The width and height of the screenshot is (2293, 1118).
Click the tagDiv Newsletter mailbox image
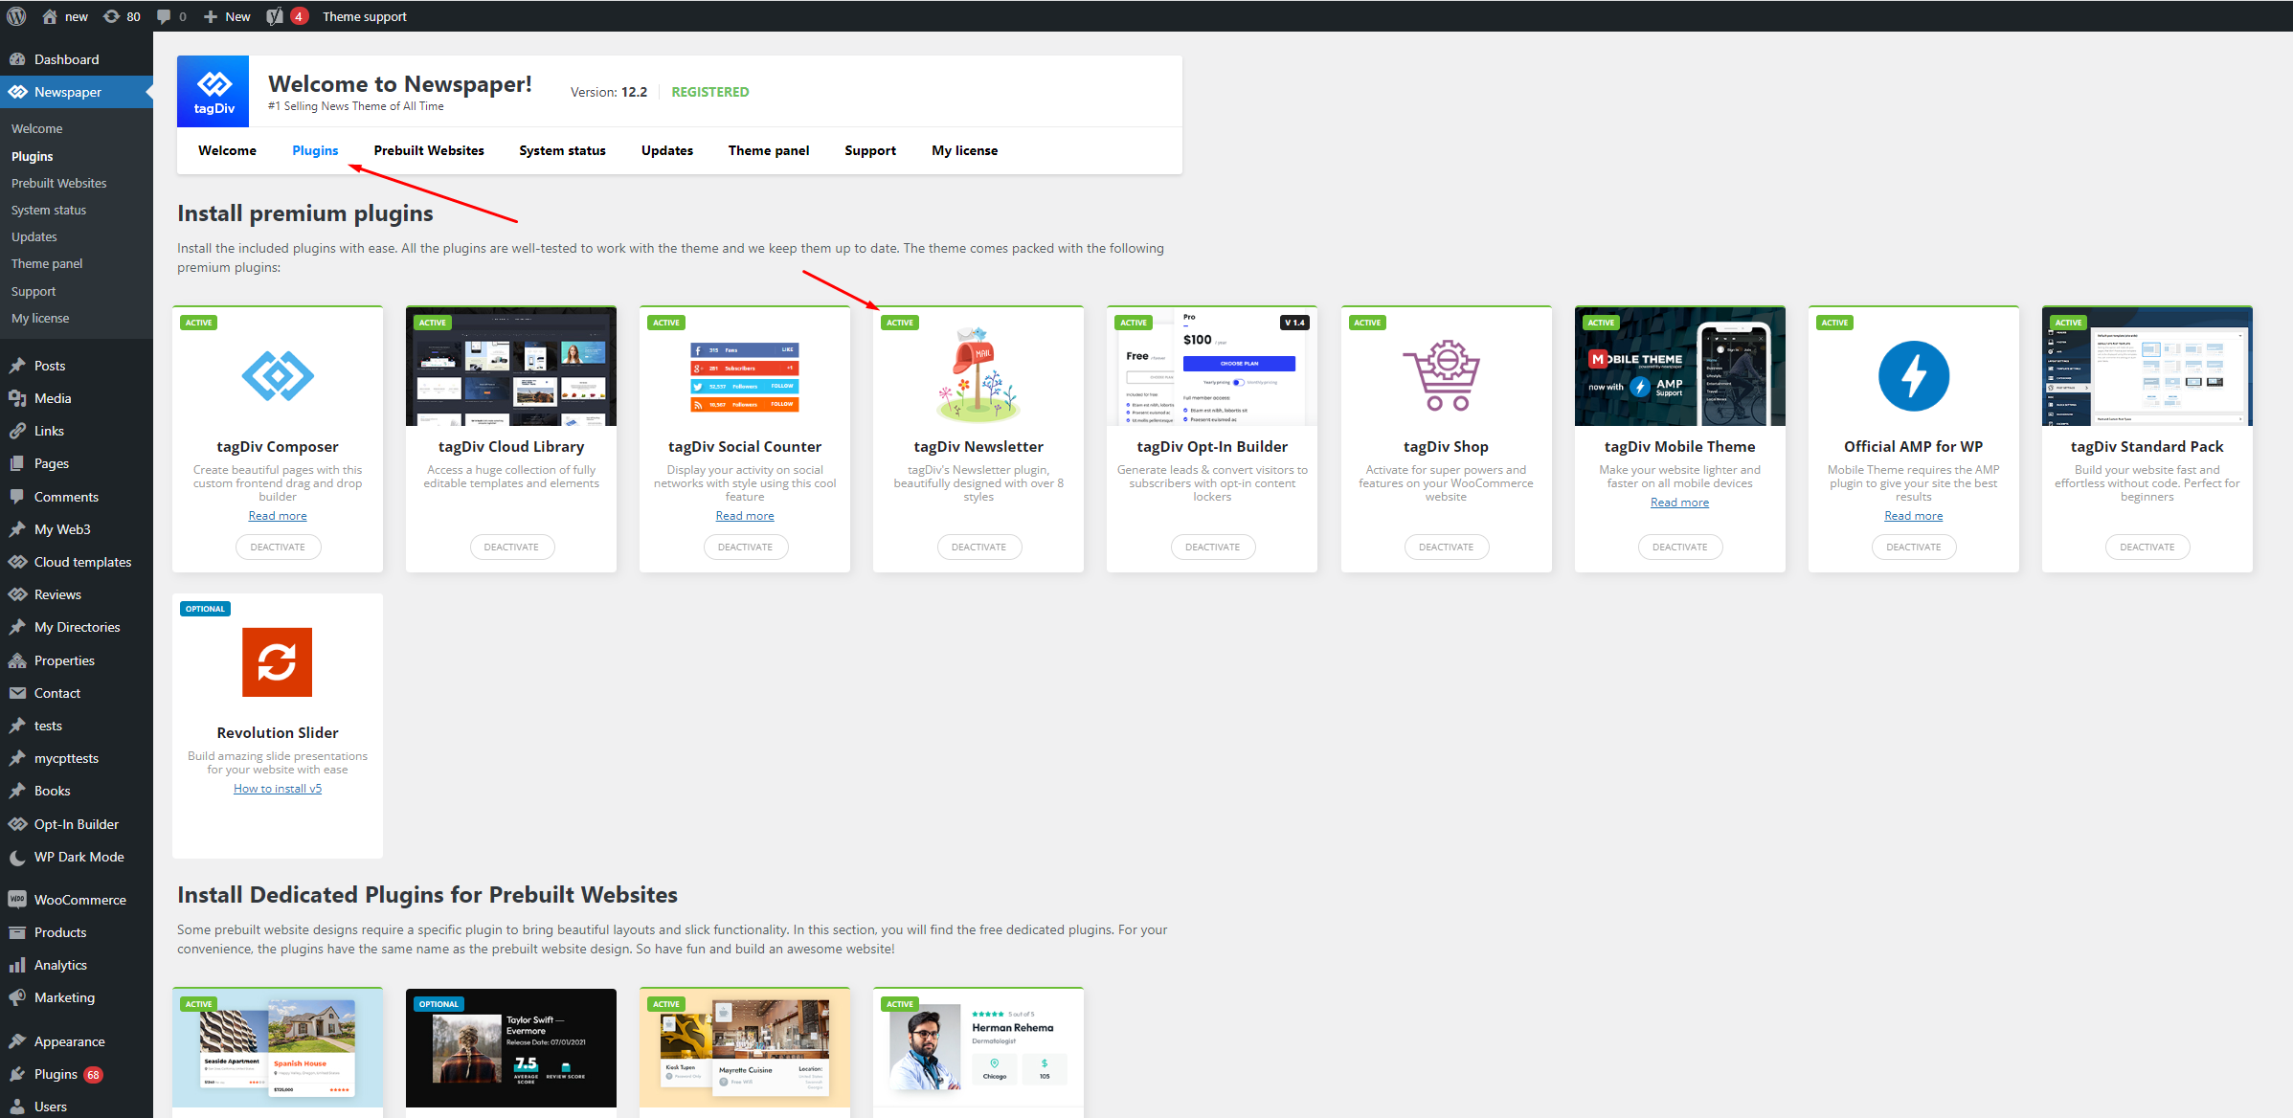click(978, 373)
